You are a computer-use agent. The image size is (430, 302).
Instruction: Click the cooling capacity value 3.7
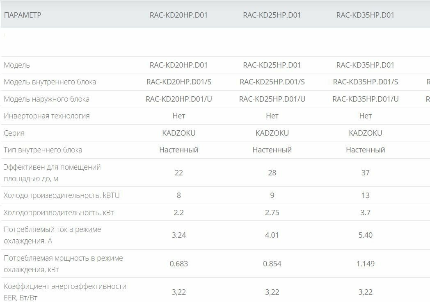(366, 213)
